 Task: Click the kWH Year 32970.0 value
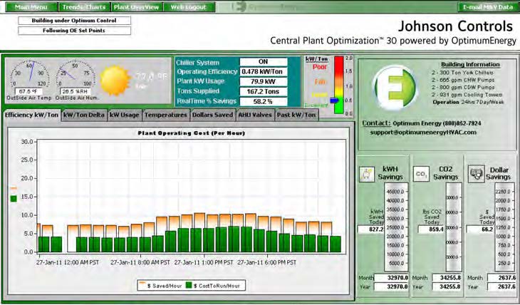[391, 286]
